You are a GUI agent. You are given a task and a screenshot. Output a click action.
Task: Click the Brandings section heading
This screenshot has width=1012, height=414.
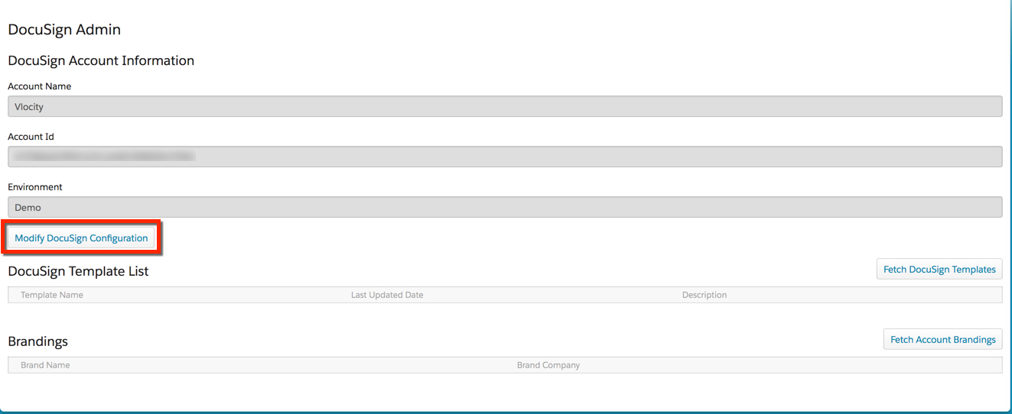tap(37, 341)
